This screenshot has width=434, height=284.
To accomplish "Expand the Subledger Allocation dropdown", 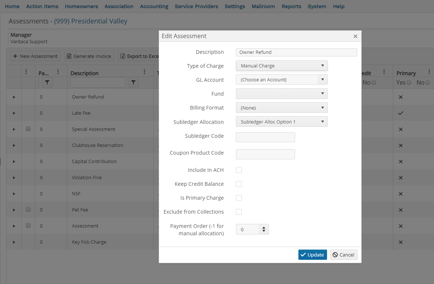I will click(x=281, y=122).
